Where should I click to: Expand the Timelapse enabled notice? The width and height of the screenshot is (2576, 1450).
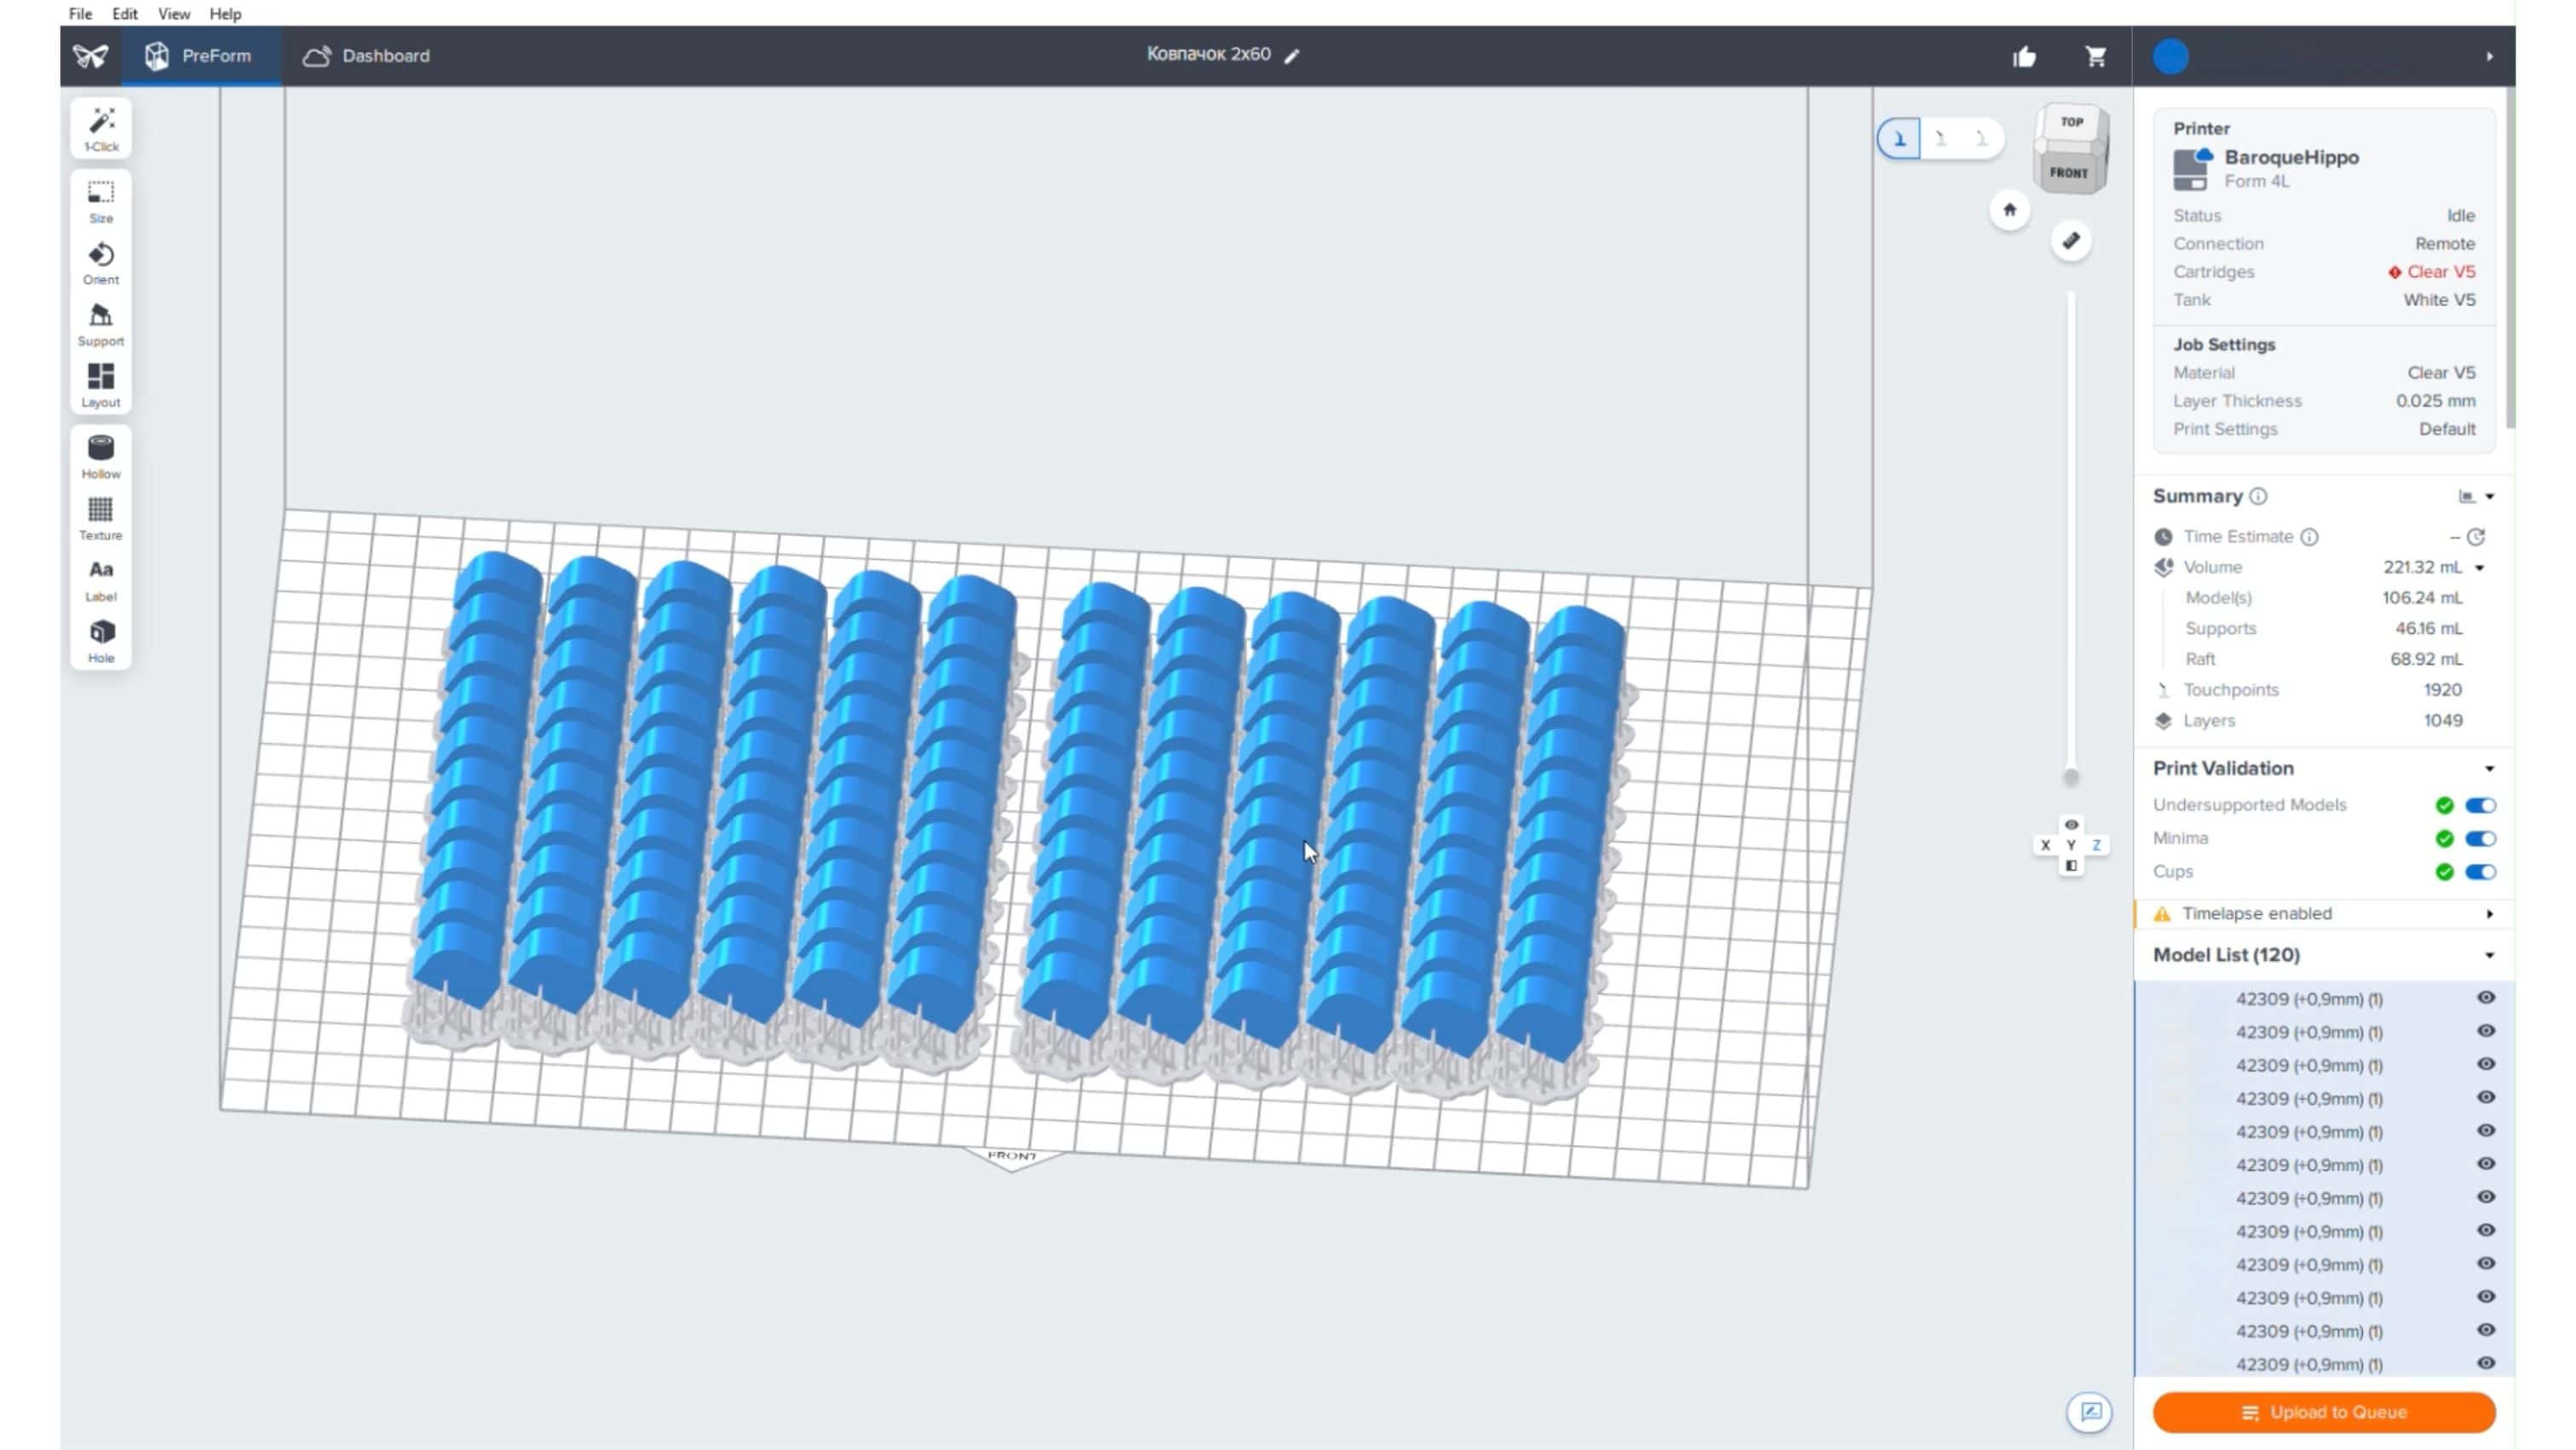(x=2490, y=914)
